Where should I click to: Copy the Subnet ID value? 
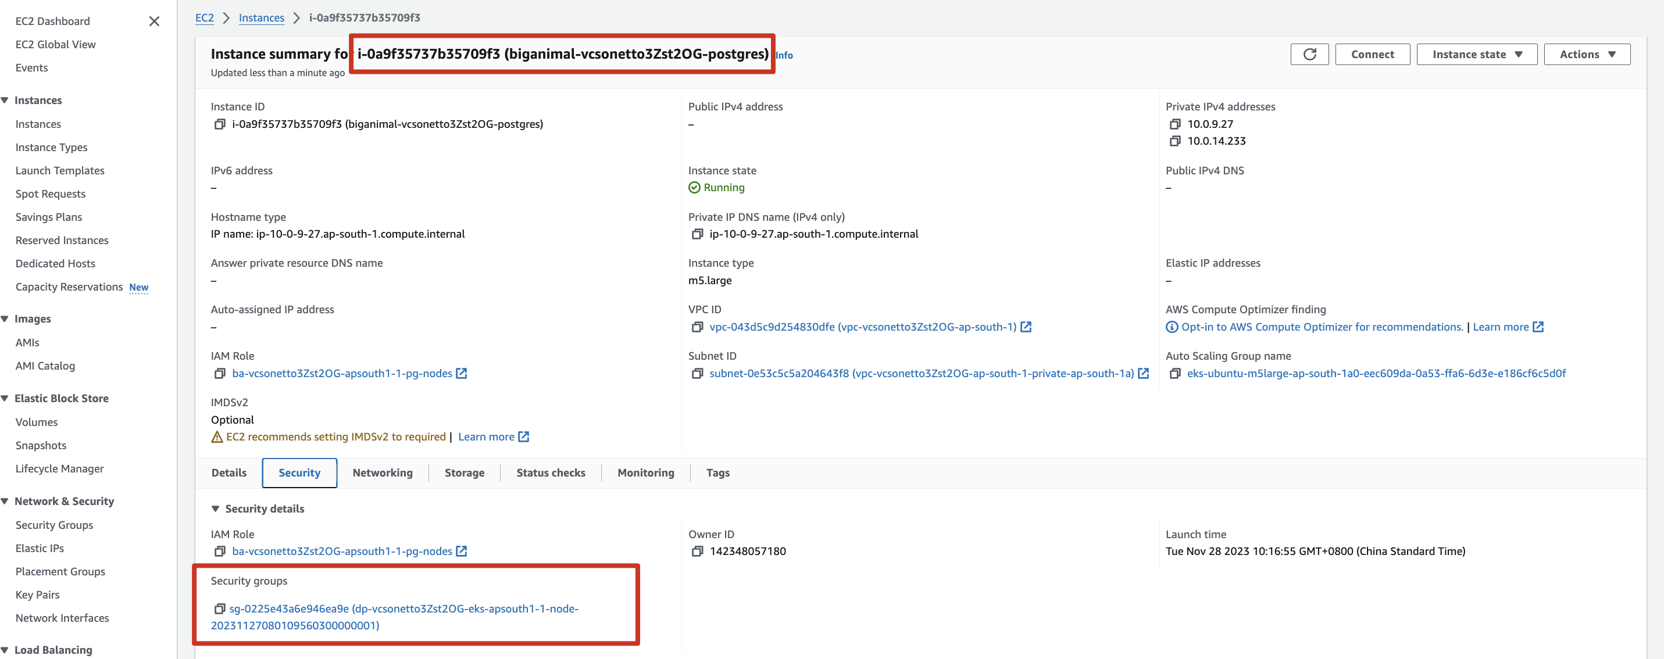tap(697, 373)
